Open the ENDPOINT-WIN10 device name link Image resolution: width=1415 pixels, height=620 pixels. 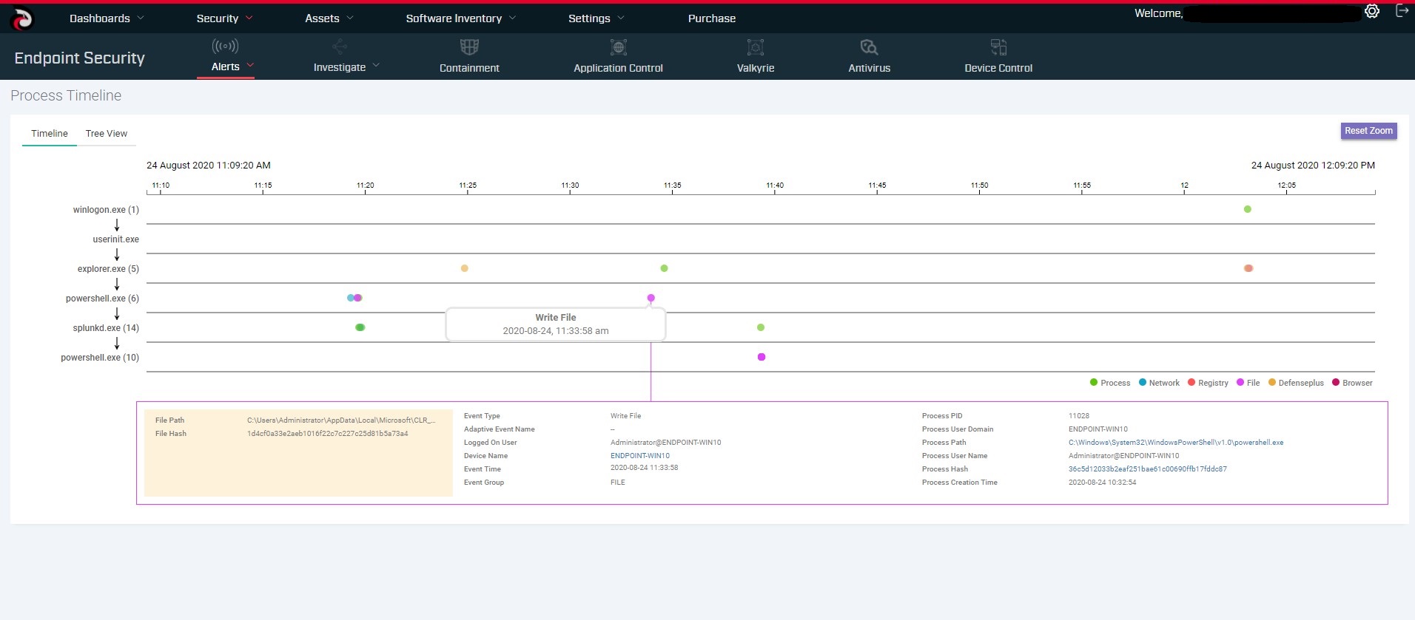pos(640,456)
